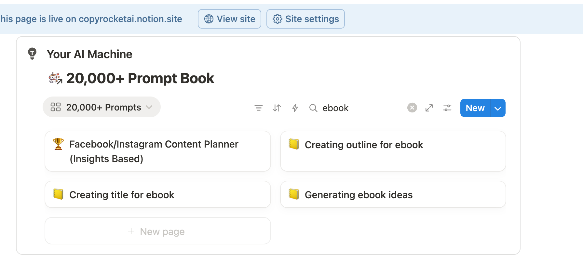Clear the ebook search text
583x273 pixels.
point(412,108)
